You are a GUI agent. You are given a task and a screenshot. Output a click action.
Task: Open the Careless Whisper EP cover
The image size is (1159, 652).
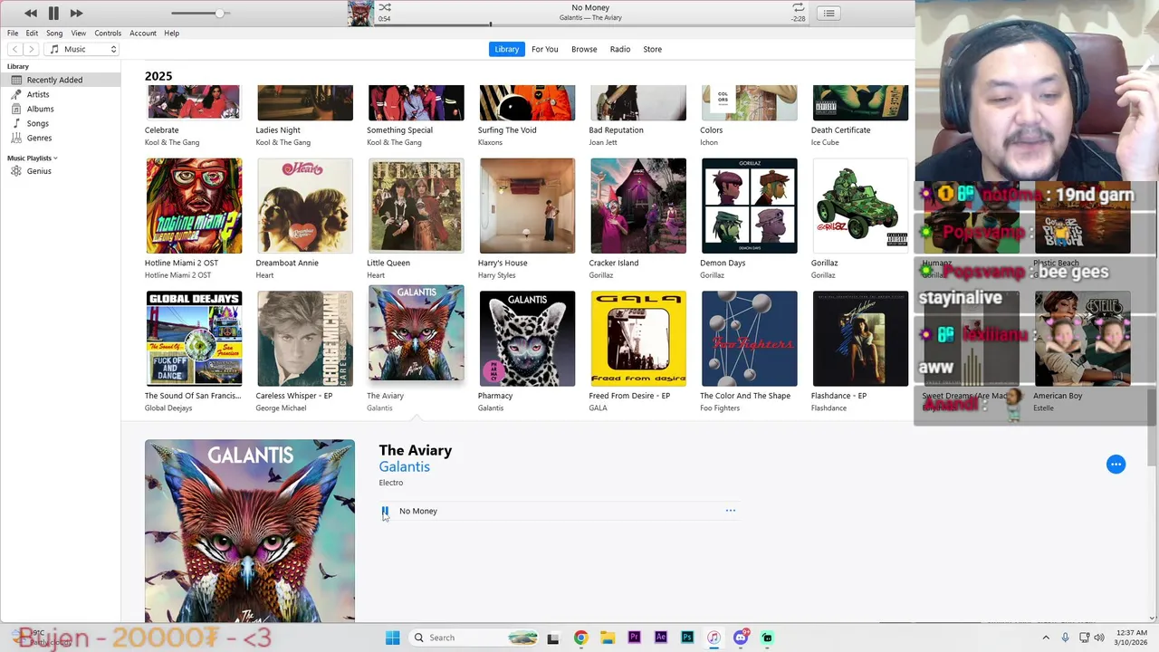tap(304, 338)
